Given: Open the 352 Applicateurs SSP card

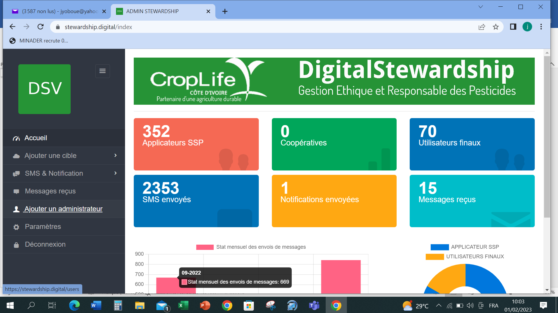Looking at the screenshot, I should point(196,144).
